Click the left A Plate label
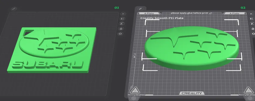 point(149,13)
